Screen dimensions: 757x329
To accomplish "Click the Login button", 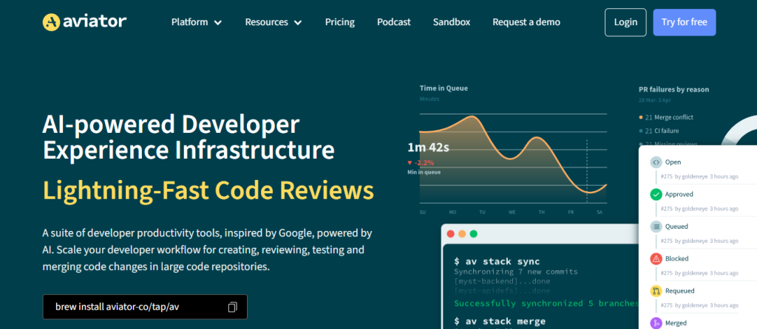I will click(x=625, y=22).
